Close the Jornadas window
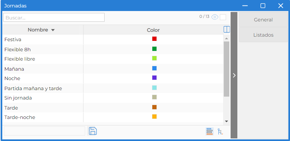This screenshot has height=141, width=290. [281, 6]
